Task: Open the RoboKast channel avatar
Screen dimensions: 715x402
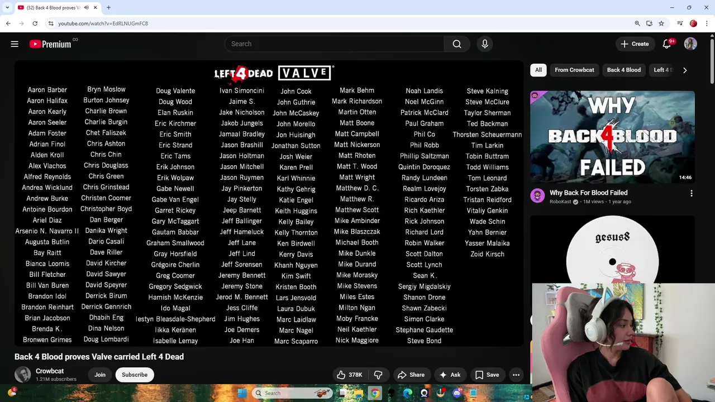Action: coord(537,195)
